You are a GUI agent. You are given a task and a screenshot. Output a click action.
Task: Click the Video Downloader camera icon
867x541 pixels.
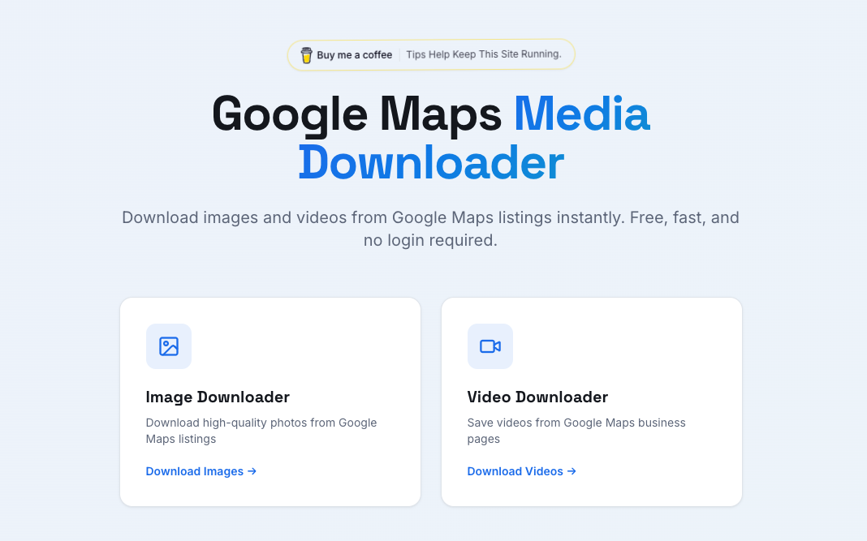tap(490, 346)
